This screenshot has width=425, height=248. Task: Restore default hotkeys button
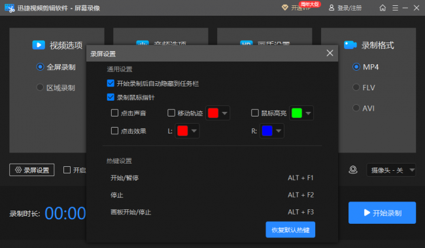[x=290, y=230]
